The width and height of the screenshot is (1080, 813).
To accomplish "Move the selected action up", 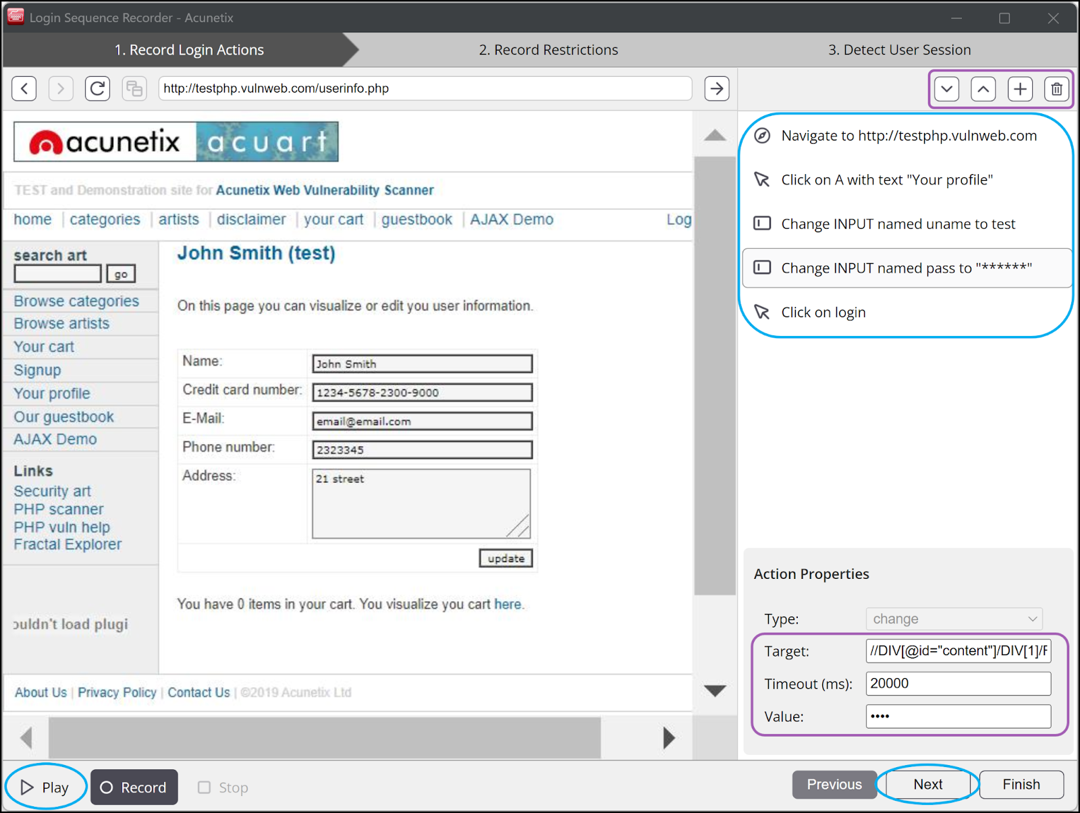I will coord(983,88).
